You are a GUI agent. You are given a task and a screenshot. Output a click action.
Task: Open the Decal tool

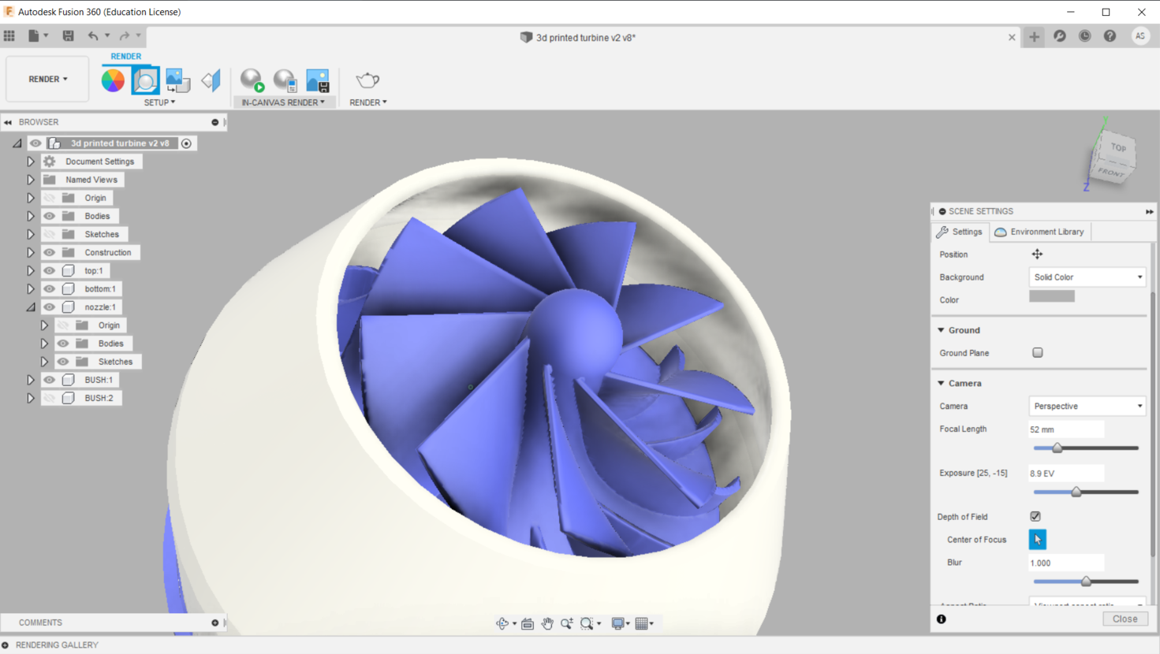tap(177, 80)
